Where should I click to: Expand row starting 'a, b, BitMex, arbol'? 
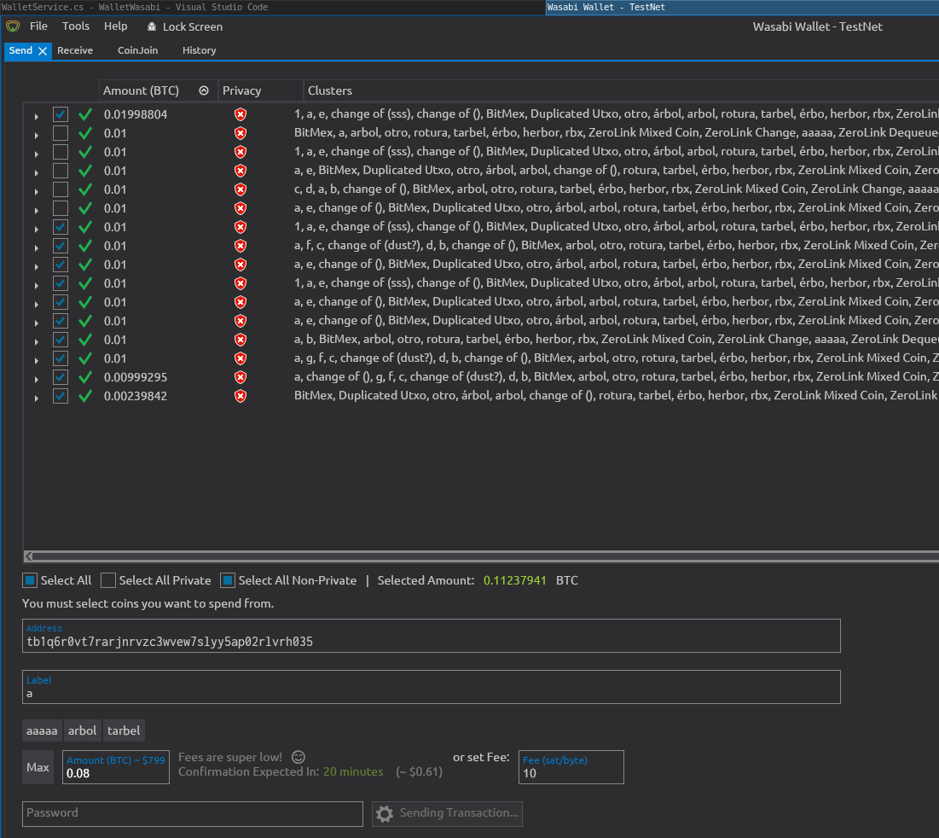(x=37, y=341)
